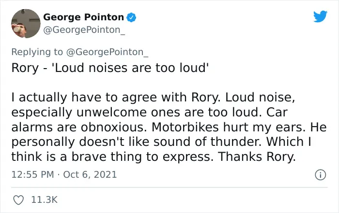339x213 pixels.
Task: Open the tweet info circle icon
Action: tap(320, 175)
